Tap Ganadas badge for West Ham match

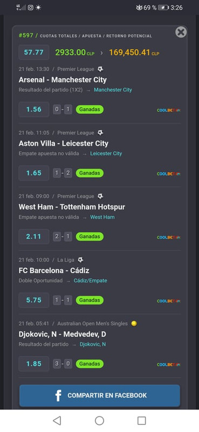click(x=90, y=237)
